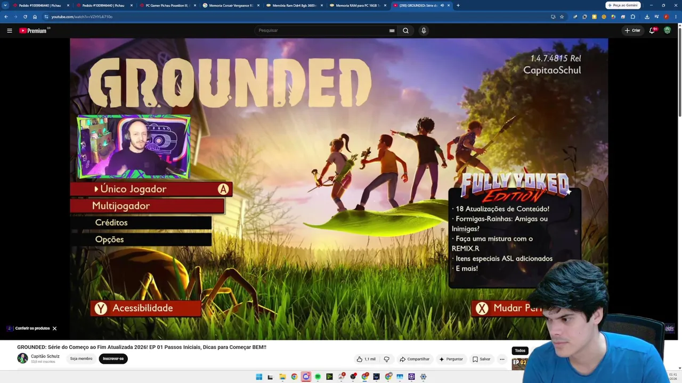Like the video with thumbs up
Screen dimensions: 682x383
pyautogui.click(x=366, y=359)
